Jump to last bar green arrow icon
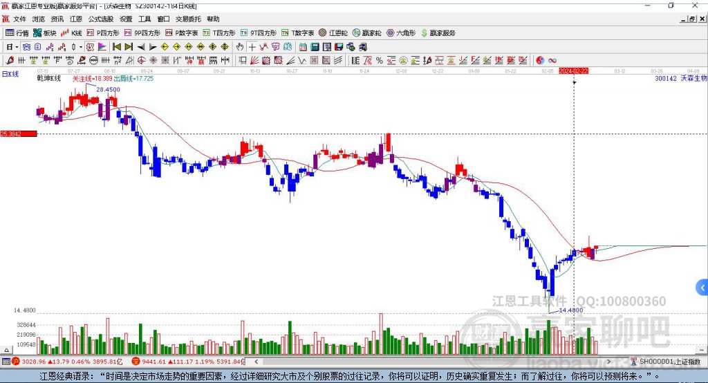 coord(129,47)
